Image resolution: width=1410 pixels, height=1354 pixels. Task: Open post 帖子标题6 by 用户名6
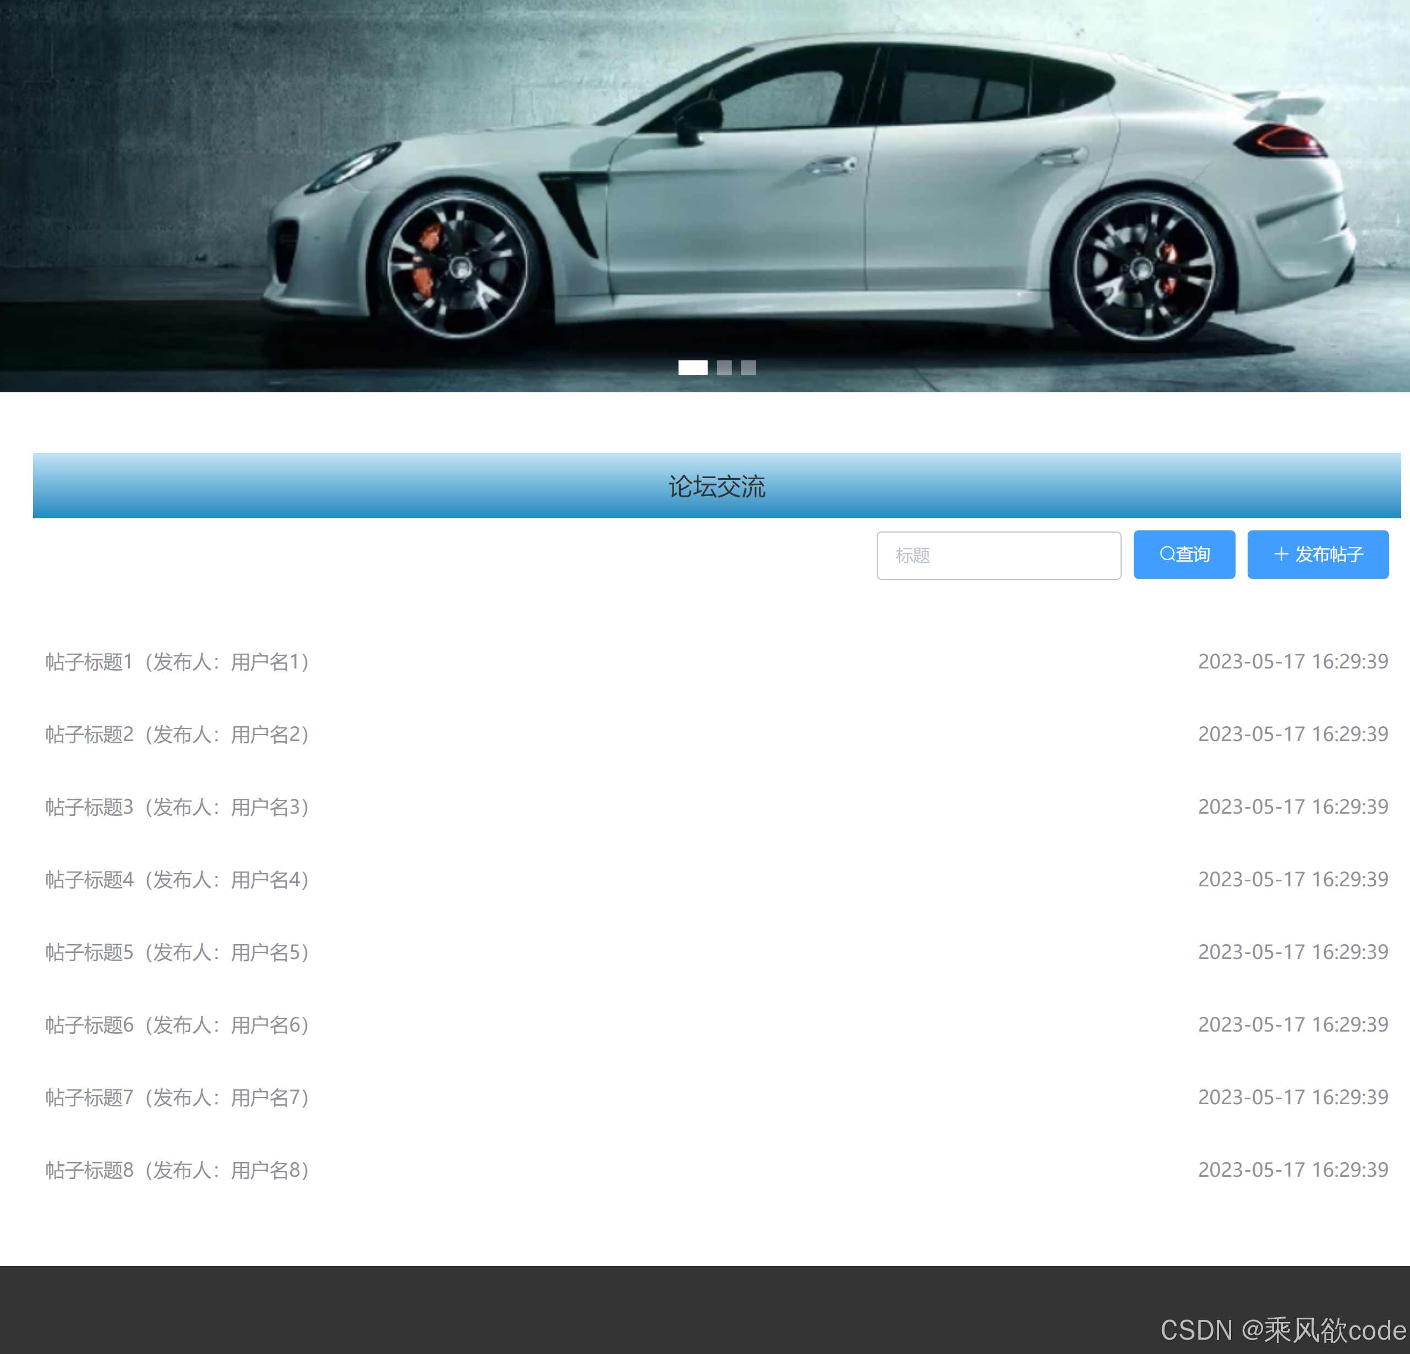pos(177,1024)
